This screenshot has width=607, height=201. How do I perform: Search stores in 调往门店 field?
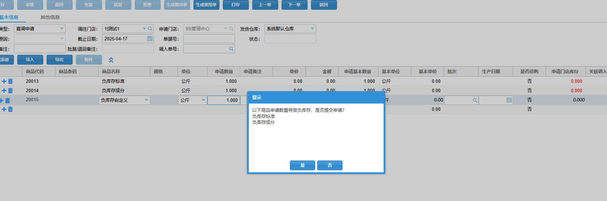click(150, 29)
